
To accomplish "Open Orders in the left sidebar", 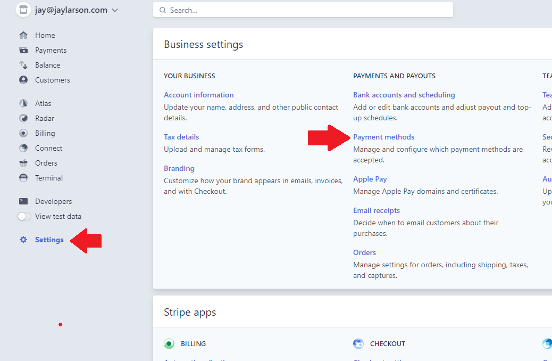I will click(x=46, y=163).
